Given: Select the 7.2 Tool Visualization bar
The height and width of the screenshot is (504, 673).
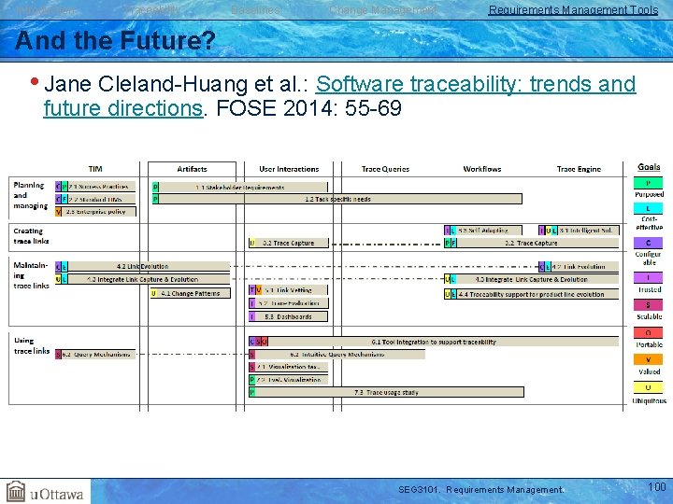Looking at the screenshot, I should tap(289, 379).
